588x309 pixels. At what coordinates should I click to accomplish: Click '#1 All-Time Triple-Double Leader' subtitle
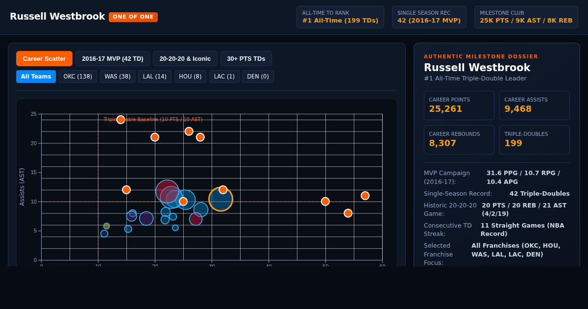475,78
